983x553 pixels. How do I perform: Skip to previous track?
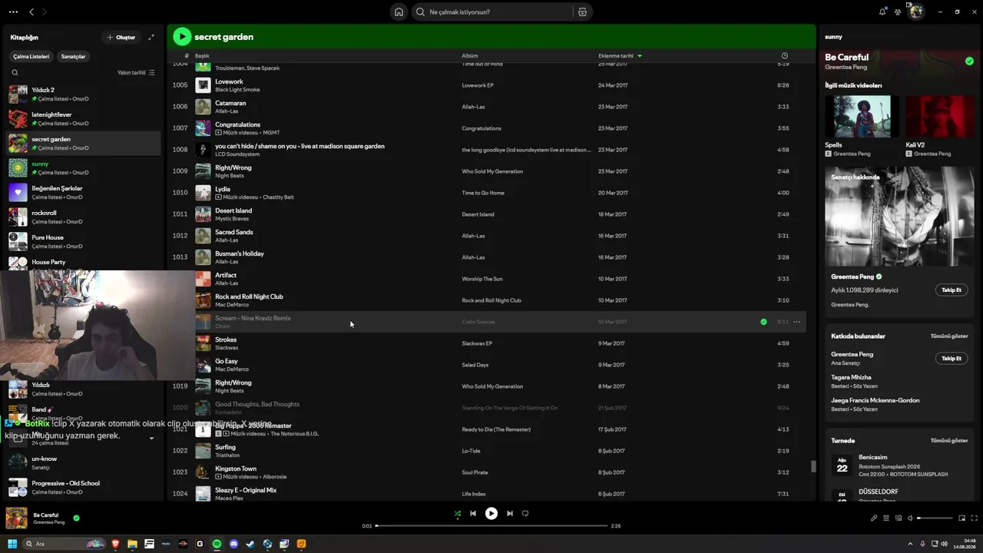[x=473, y=514]
